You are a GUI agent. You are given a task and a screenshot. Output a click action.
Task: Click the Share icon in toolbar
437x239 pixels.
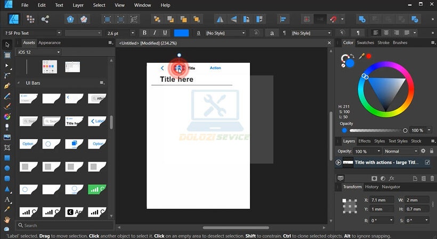[45, 19]
